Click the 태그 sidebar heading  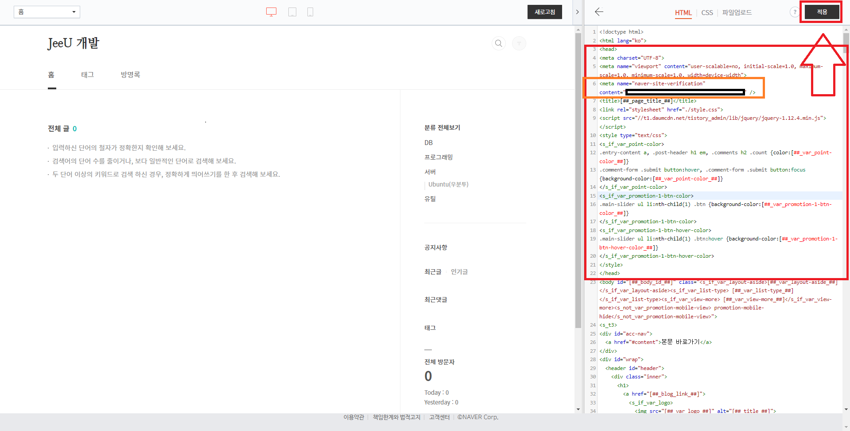pyautogui.click(x=430, y=328)
